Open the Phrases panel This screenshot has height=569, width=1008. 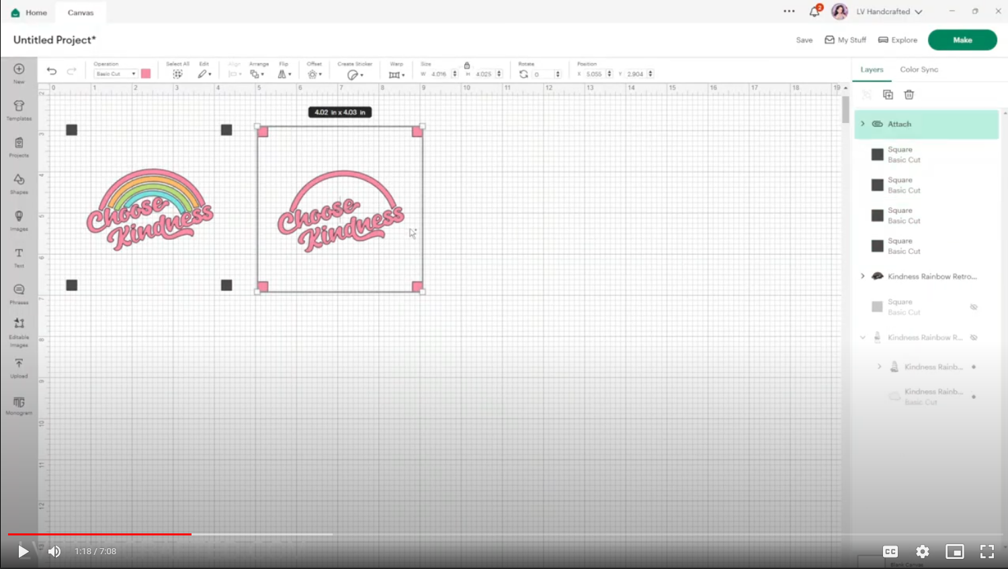(x=19, y=294)
